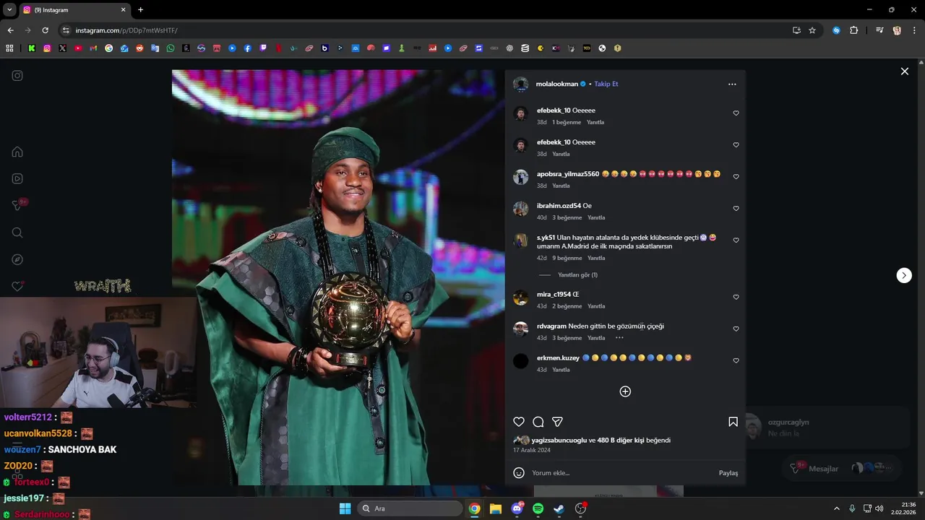Open the X (Twitter) bookmark
The image size is (925, 520).
tap(63, 48)
